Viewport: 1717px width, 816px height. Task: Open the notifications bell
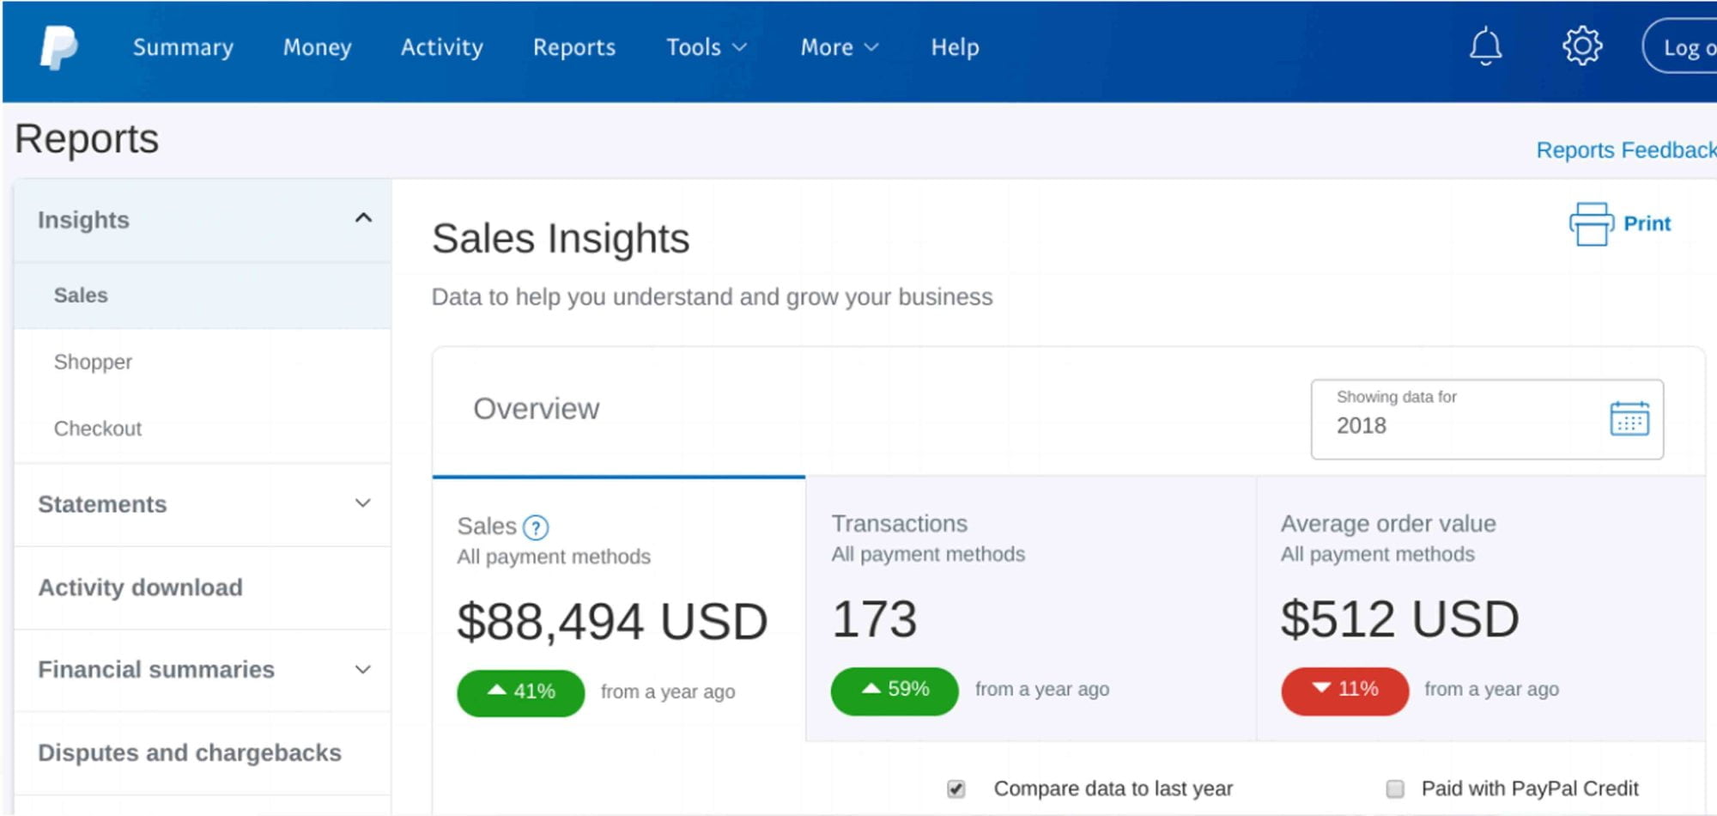(x=1485, y=46)
